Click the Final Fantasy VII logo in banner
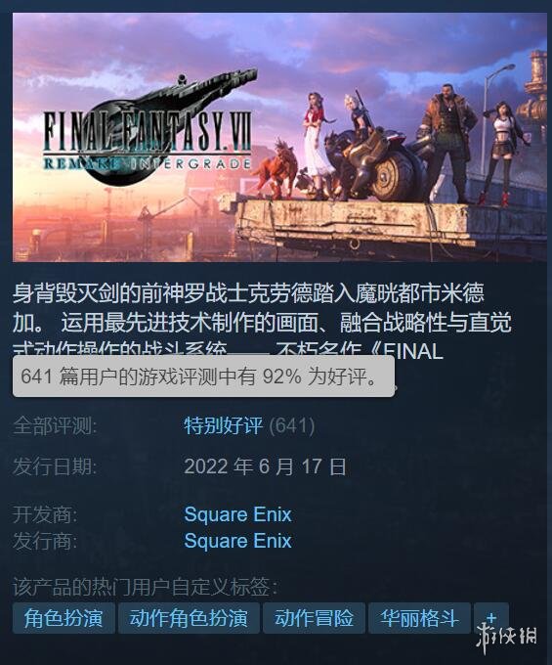The height and width of the screenshot is (665, 552). [x=149, y=129]
